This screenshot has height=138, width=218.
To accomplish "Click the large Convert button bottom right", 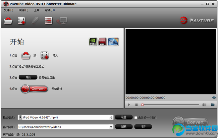I will [190, 122].
